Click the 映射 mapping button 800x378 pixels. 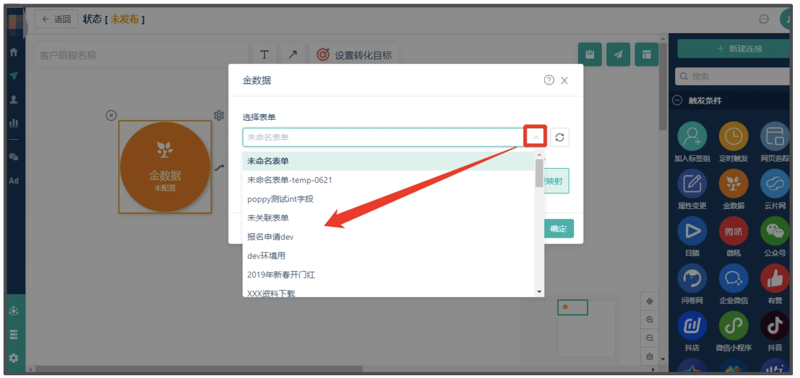point(557,181)
